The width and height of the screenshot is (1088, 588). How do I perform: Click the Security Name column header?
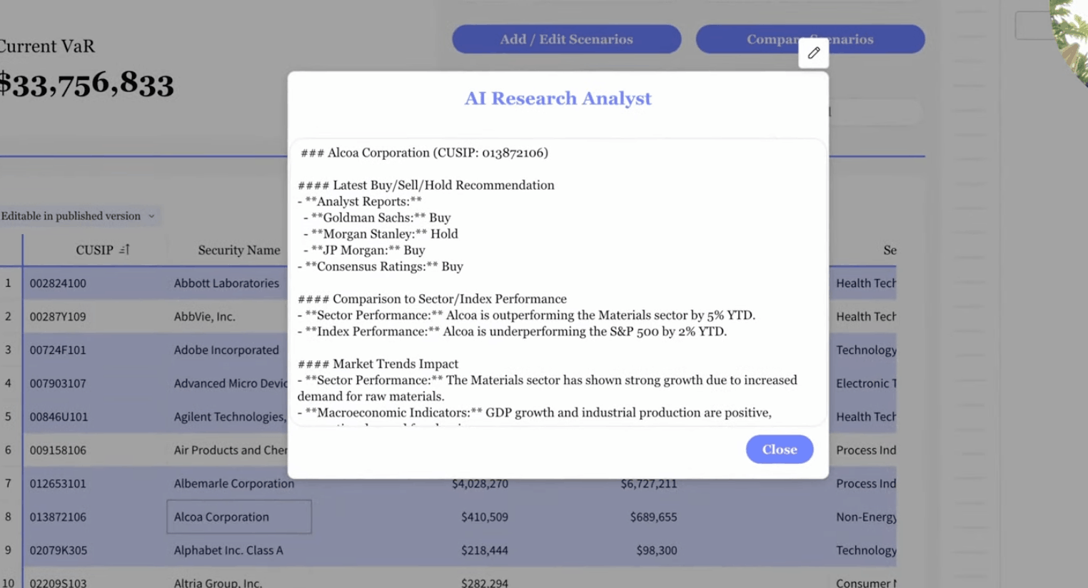[x=239, y=250]
